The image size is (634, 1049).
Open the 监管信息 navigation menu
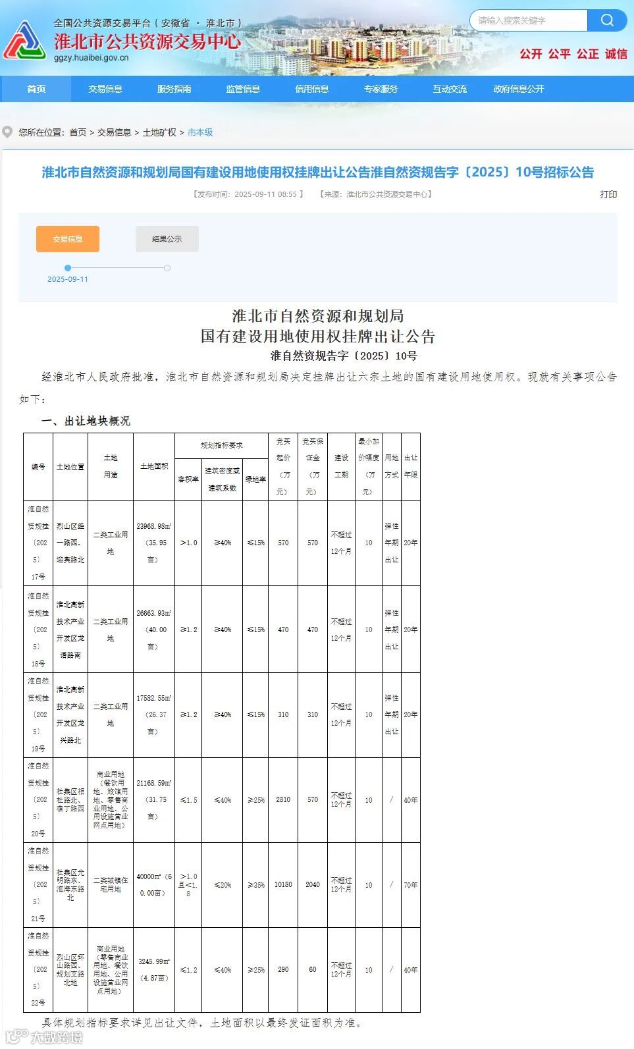coord(243,89)
